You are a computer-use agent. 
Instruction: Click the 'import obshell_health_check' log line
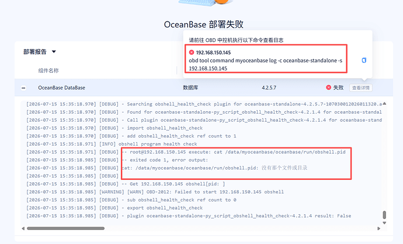point(114,128)
